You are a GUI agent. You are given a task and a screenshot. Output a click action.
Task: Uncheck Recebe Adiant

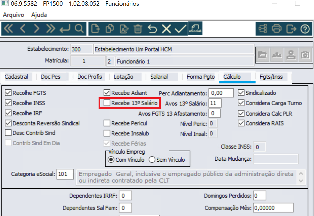(107, 93)
